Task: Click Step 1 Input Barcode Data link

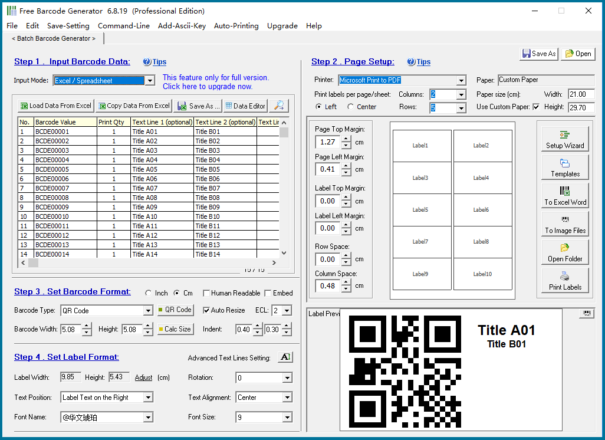Action: [x=72, y=62]
